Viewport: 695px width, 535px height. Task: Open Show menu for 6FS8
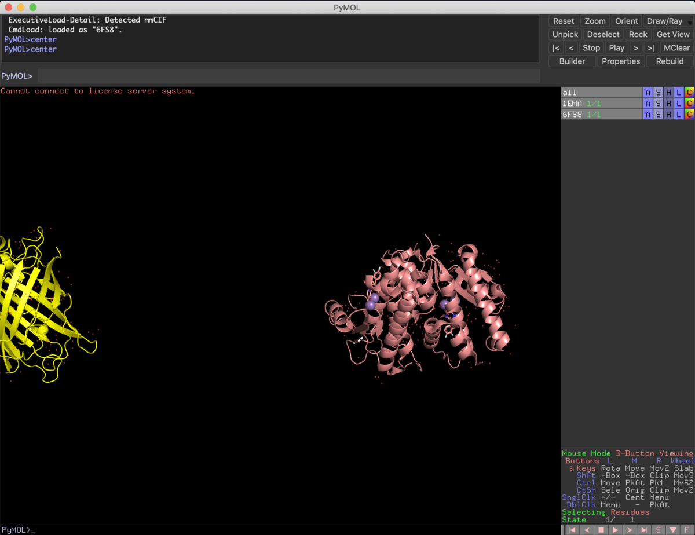[x=659, y=115]
